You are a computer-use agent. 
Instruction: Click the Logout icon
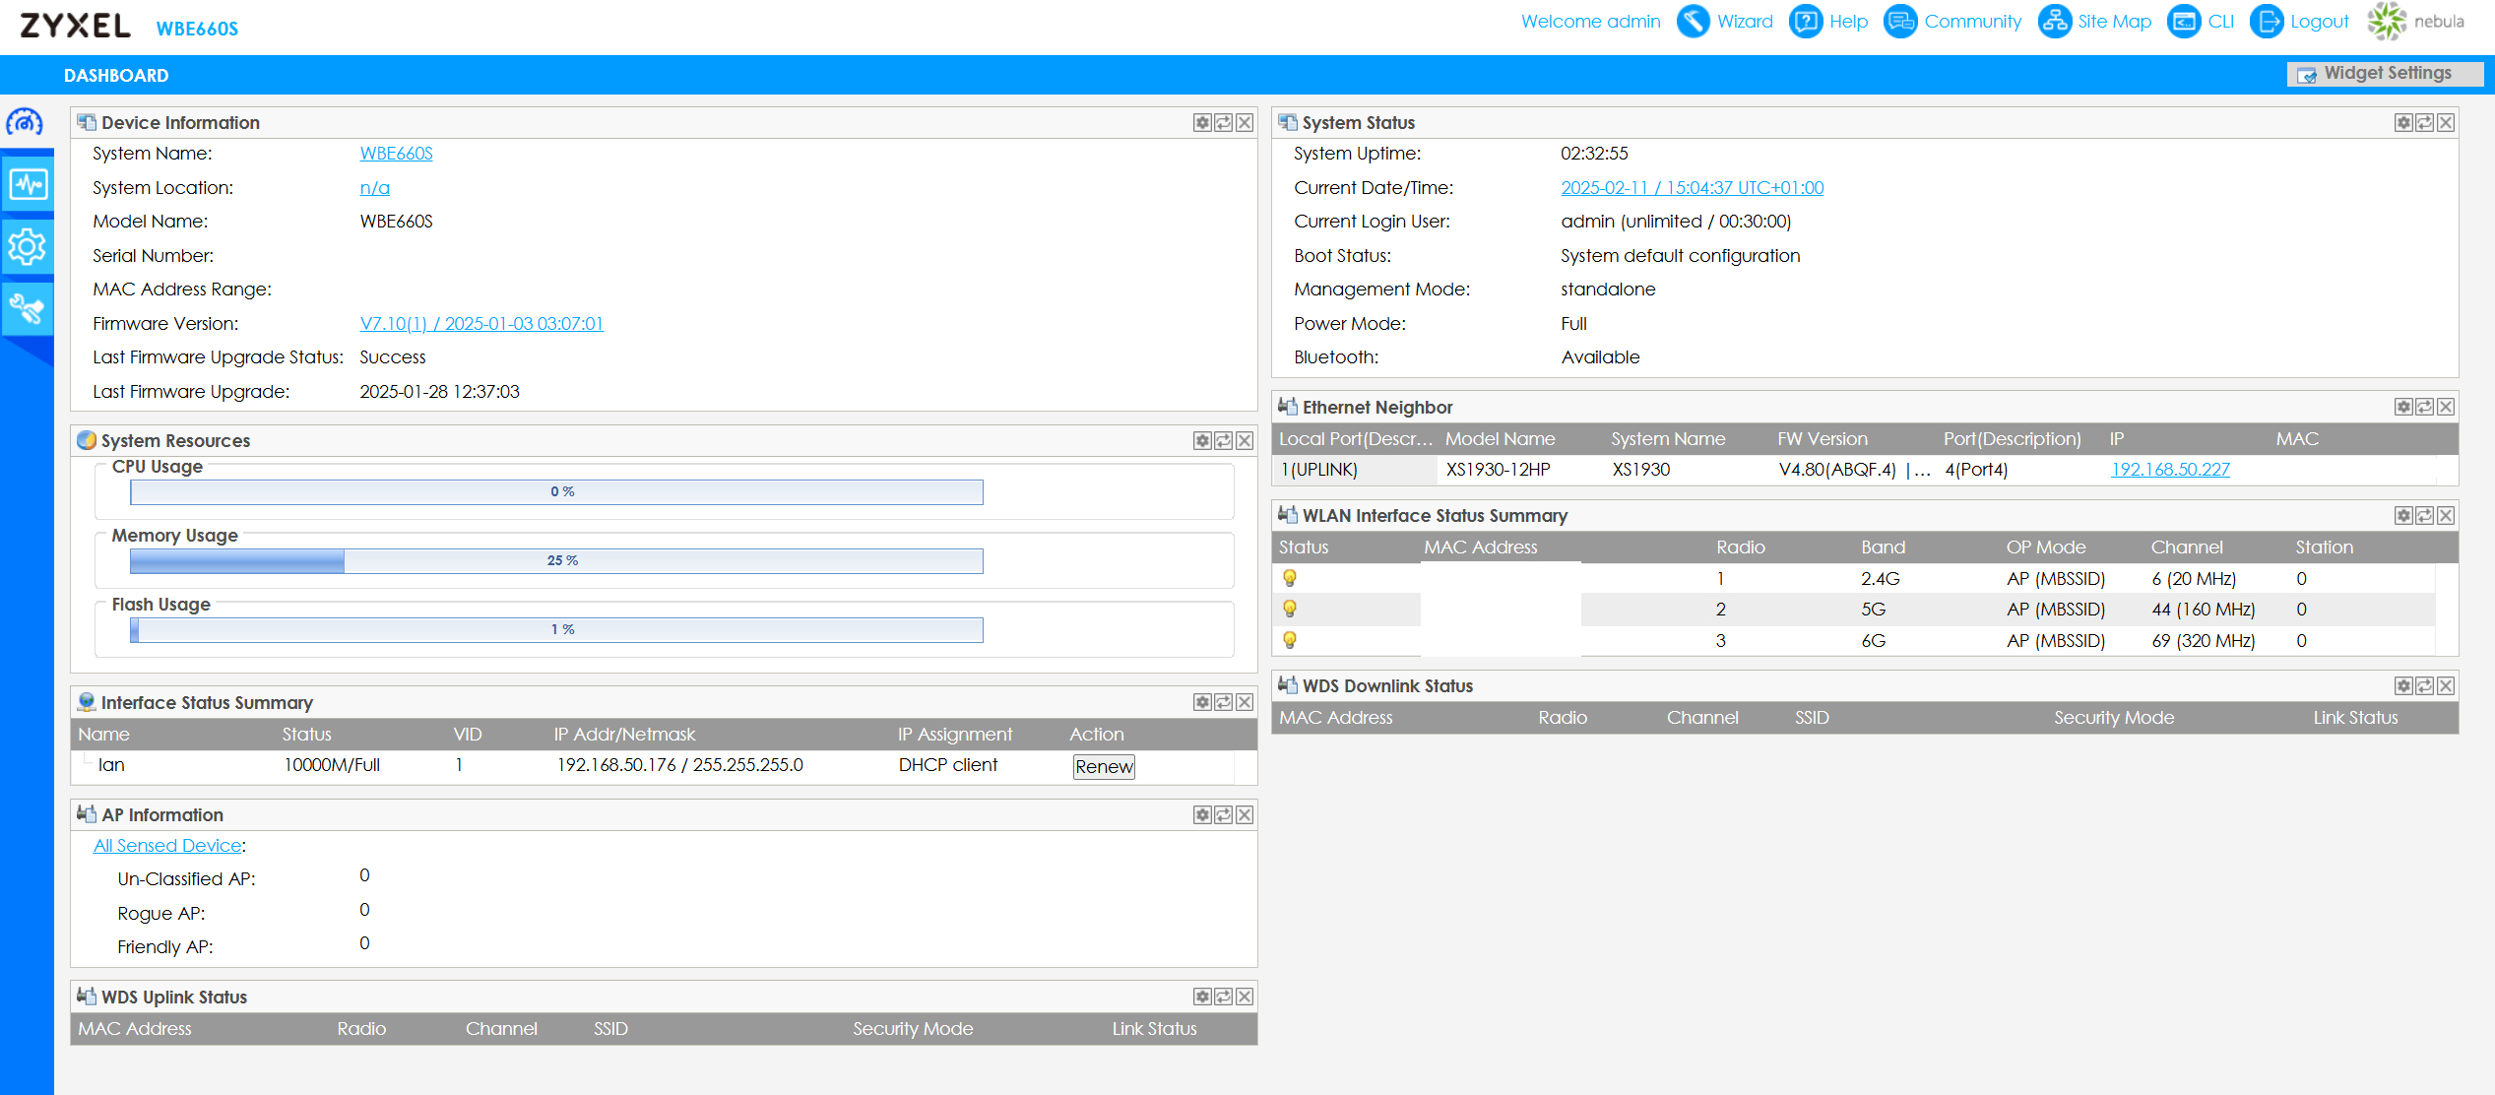tap(2267, 22)
